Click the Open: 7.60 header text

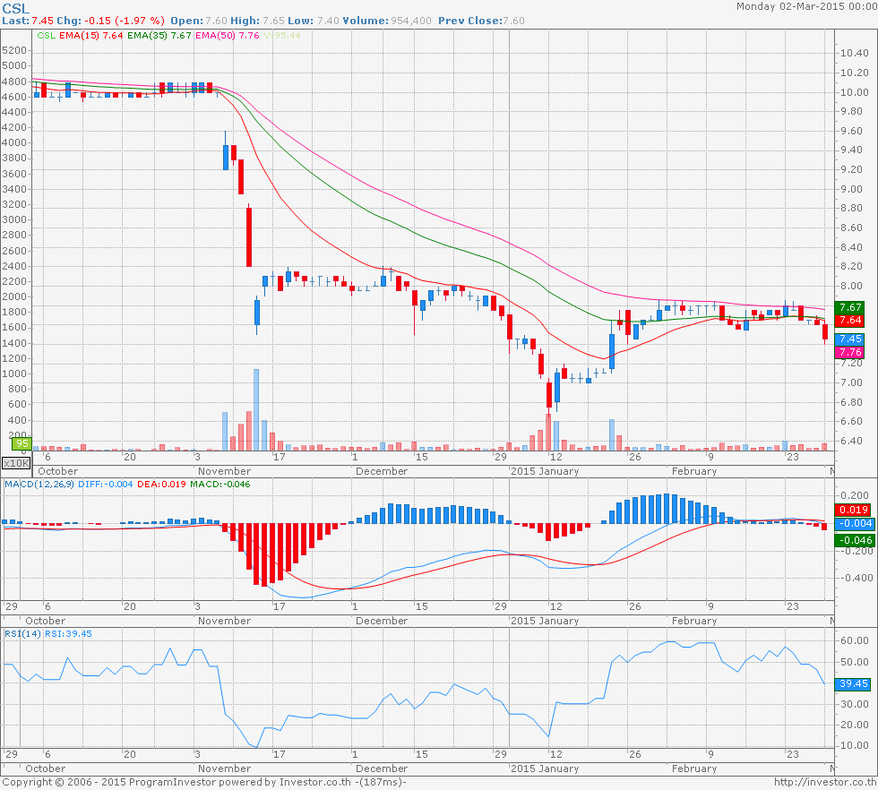199,21
